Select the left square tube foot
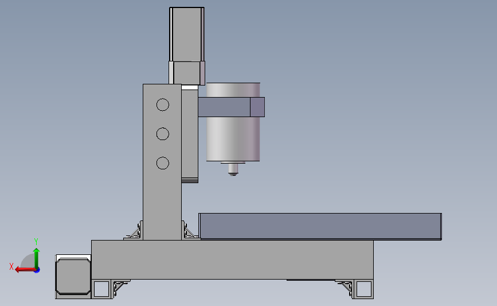Screen dimensions: 497x306 pyautogui.click(x=101, y=289)
